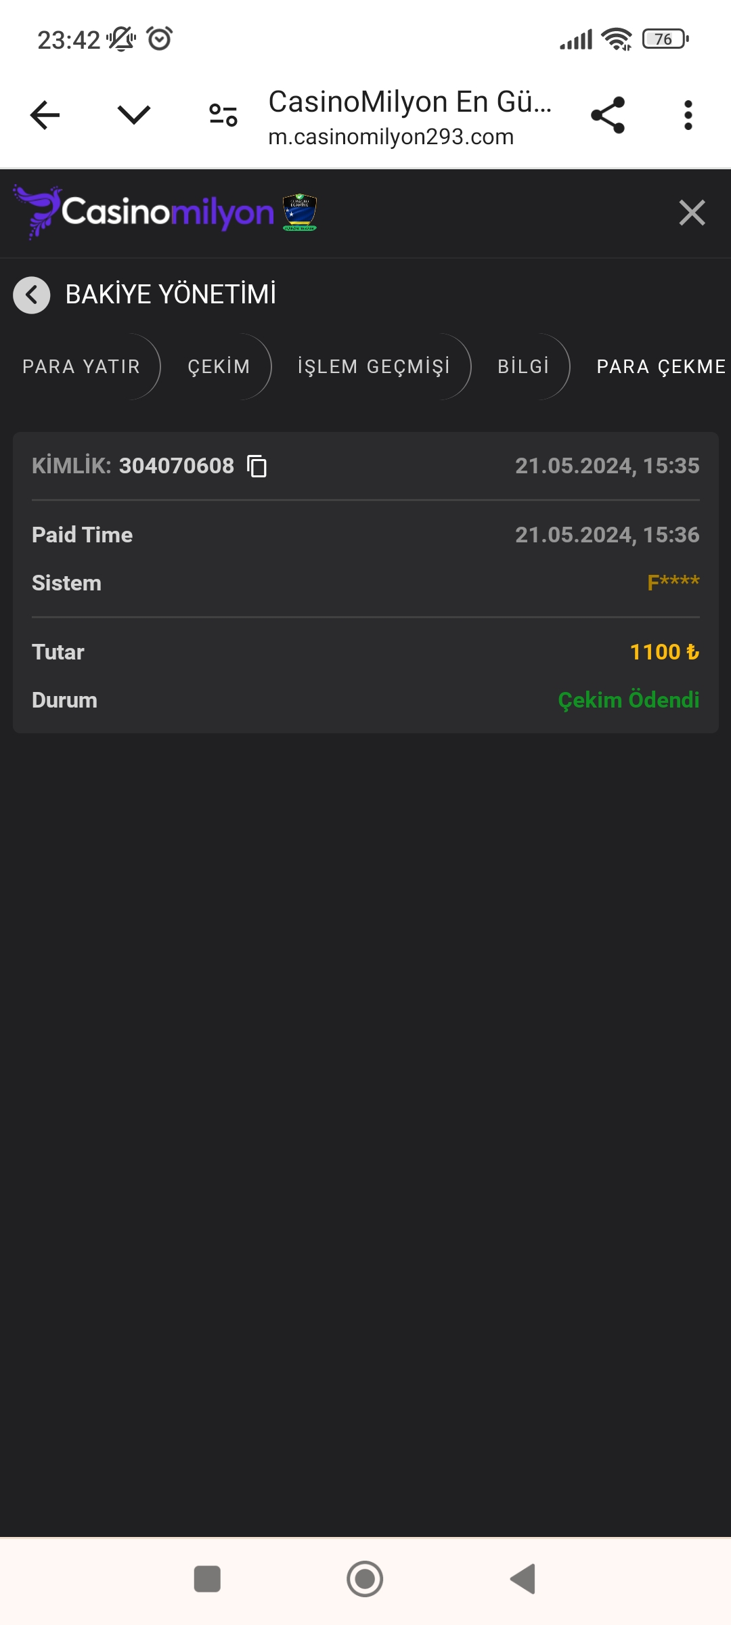The image size is (731, 1625).
Task: Open the Bilgi tab
Action: click(x=523, y=367)
